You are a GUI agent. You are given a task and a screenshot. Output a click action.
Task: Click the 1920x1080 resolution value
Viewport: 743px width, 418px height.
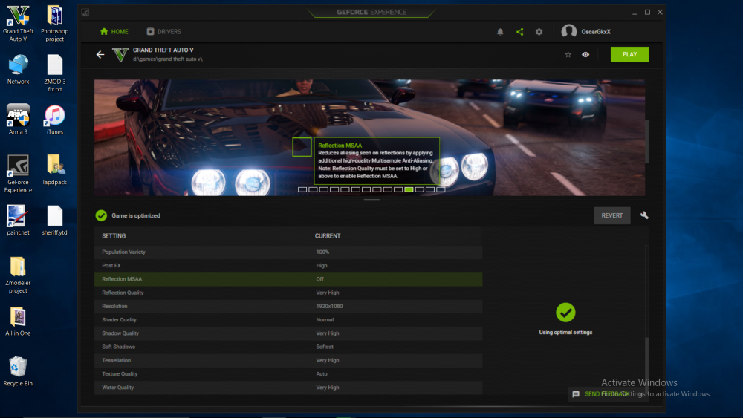tap(329, 307)
